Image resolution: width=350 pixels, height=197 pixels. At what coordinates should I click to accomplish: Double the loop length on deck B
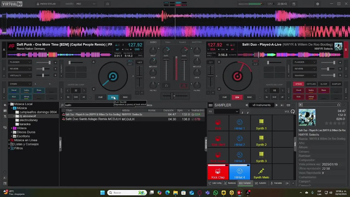coord(282,91)
